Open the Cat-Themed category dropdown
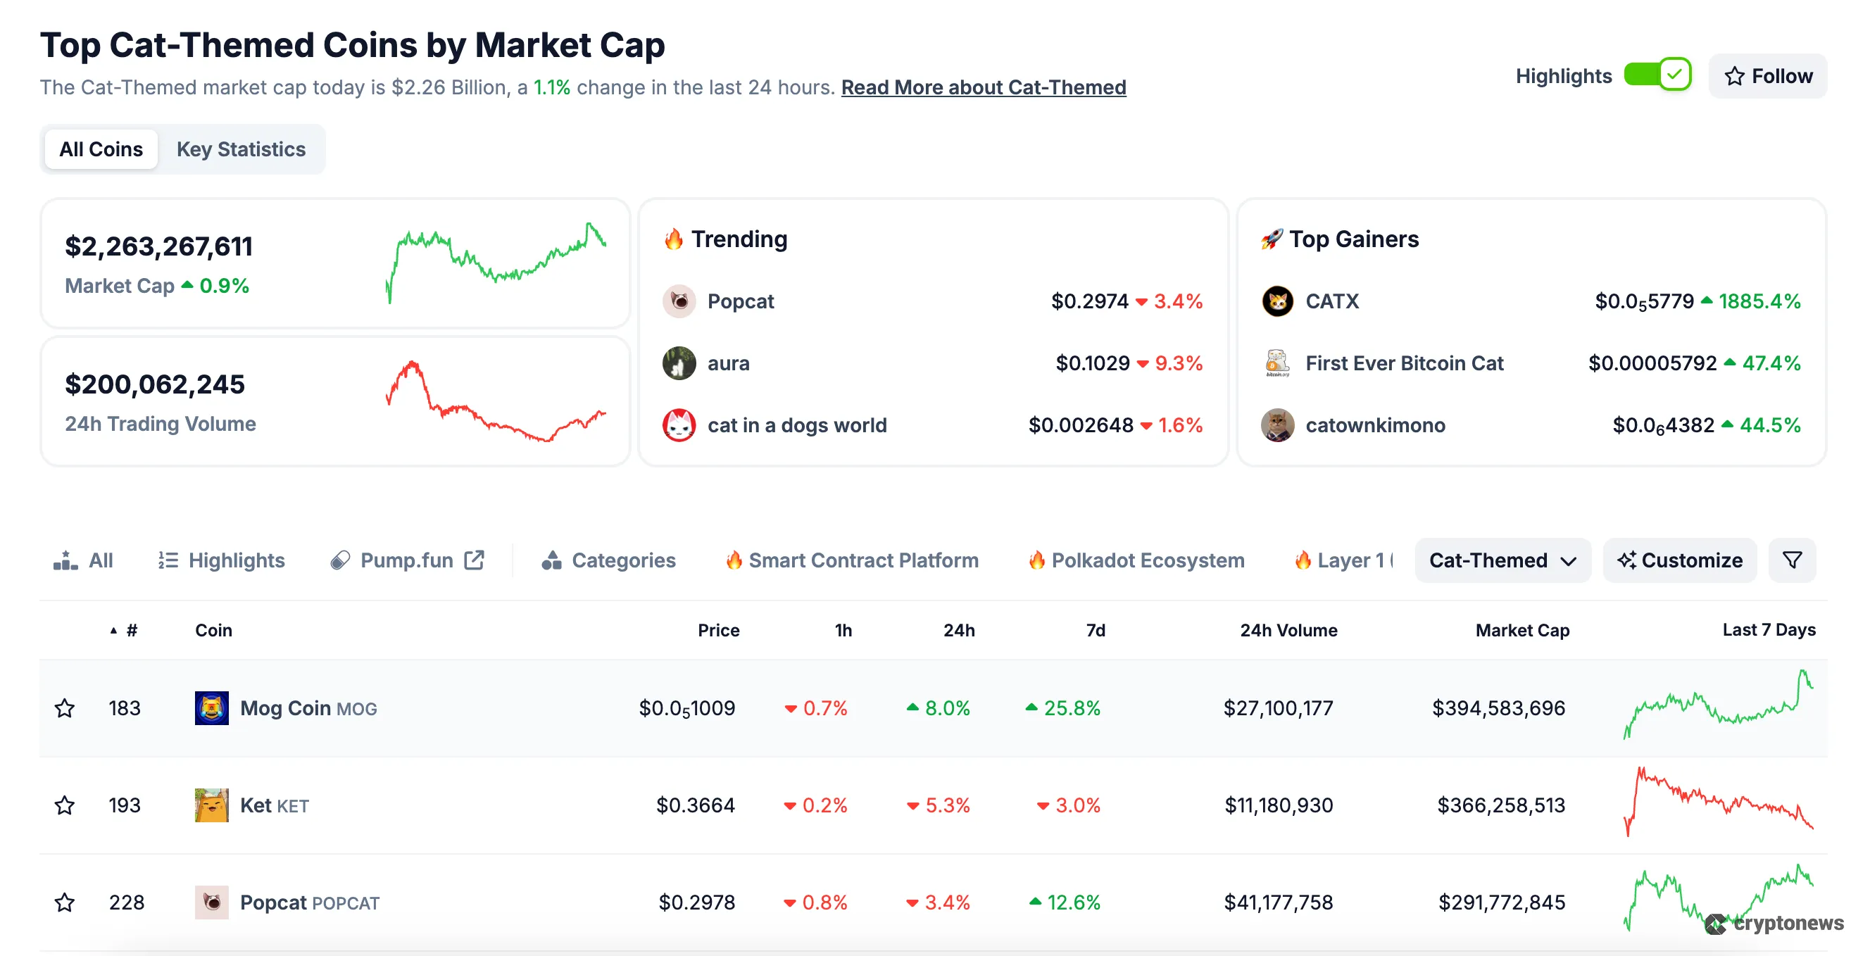 click(x=1502, y=560)
